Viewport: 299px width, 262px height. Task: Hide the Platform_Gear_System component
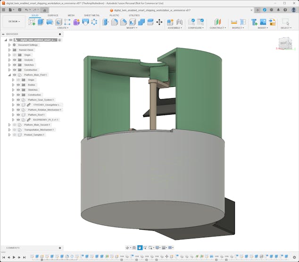pyautogui.click(x=18, y=100)
